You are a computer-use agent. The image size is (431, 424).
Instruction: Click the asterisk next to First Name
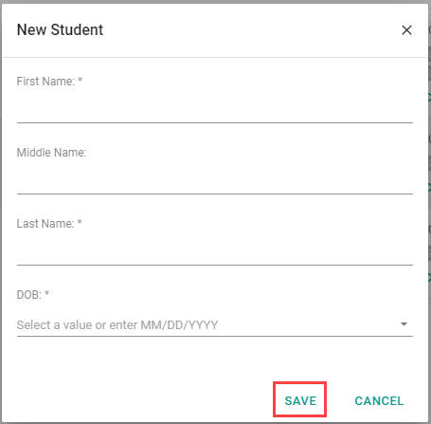pyautogui.click(x=80, y=80)
